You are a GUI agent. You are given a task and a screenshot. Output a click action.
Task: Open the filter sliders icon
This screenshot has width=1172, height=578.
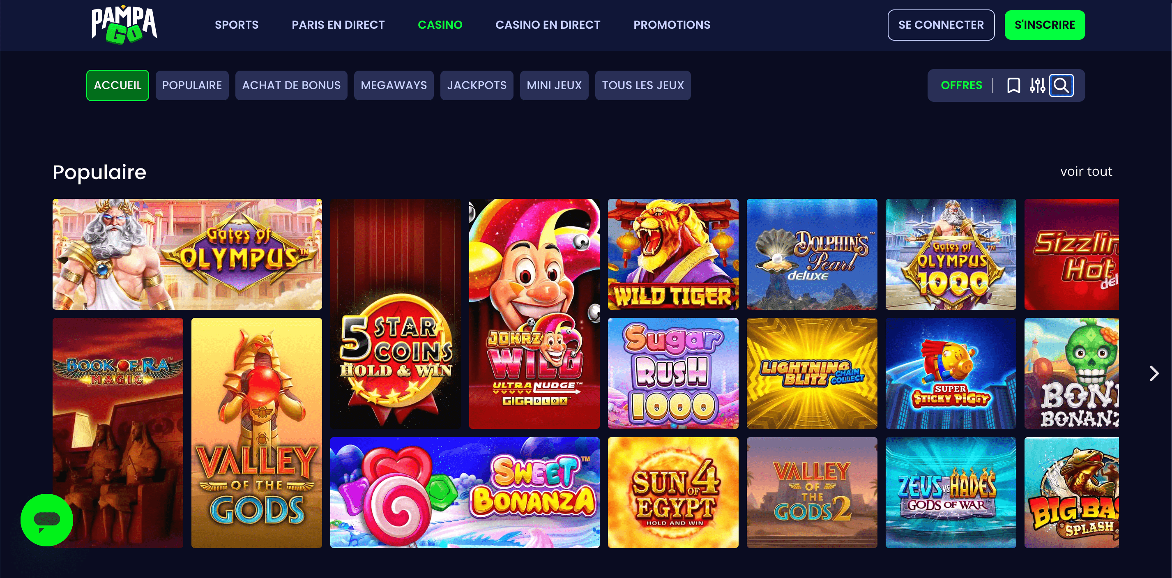coord(1037,85)
